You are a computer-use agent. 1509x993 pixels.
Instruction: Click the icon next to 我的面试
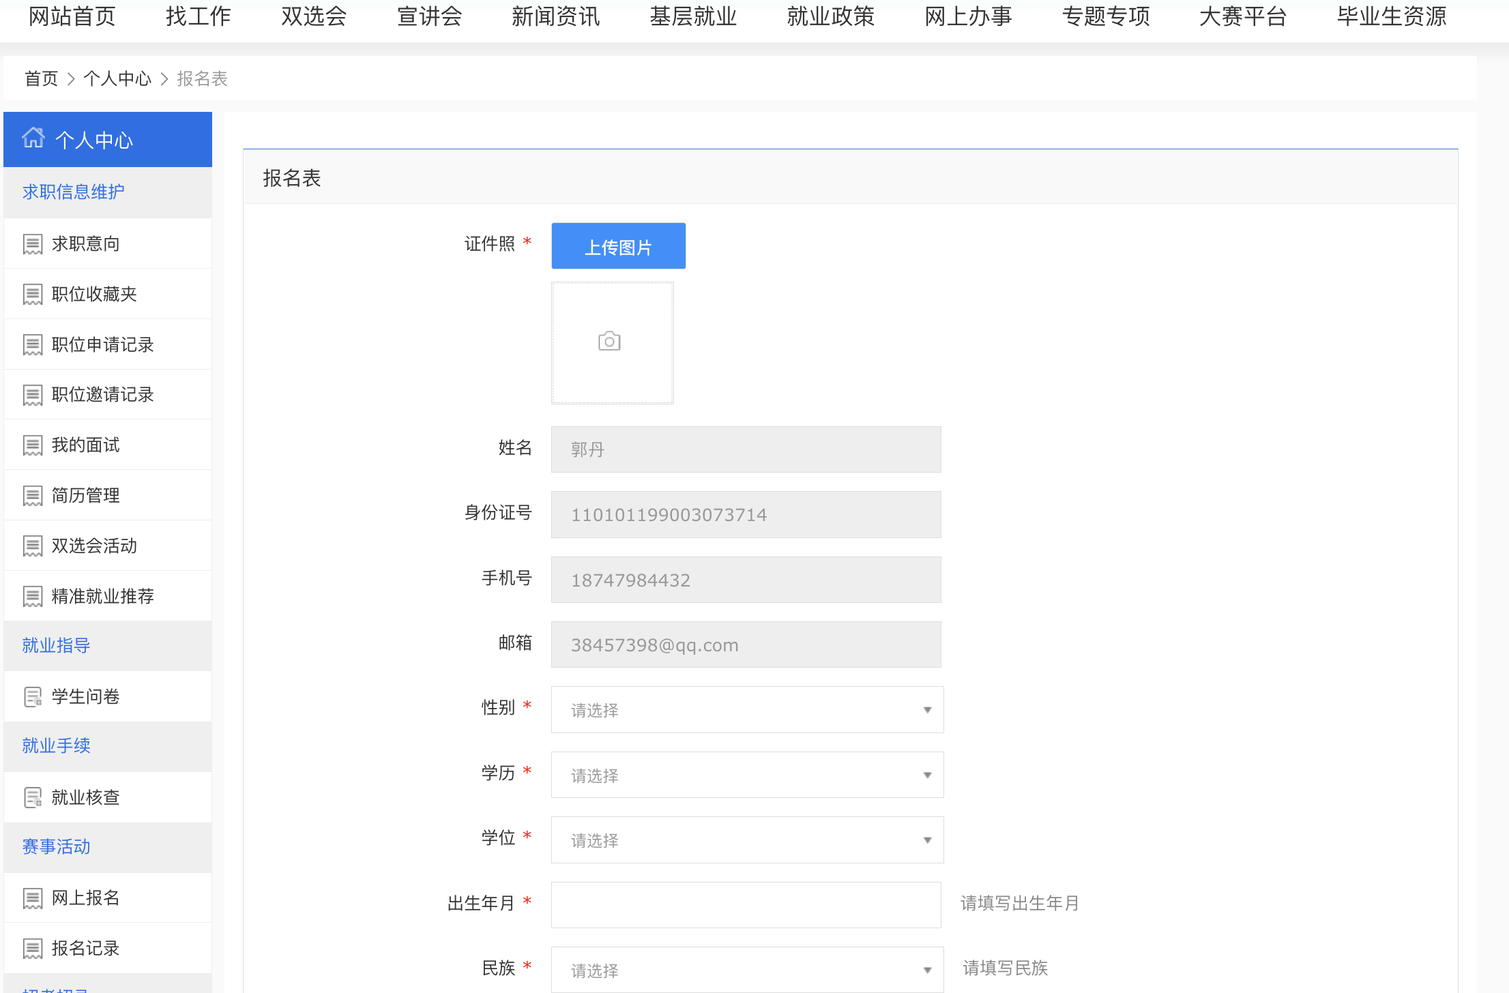33,445
